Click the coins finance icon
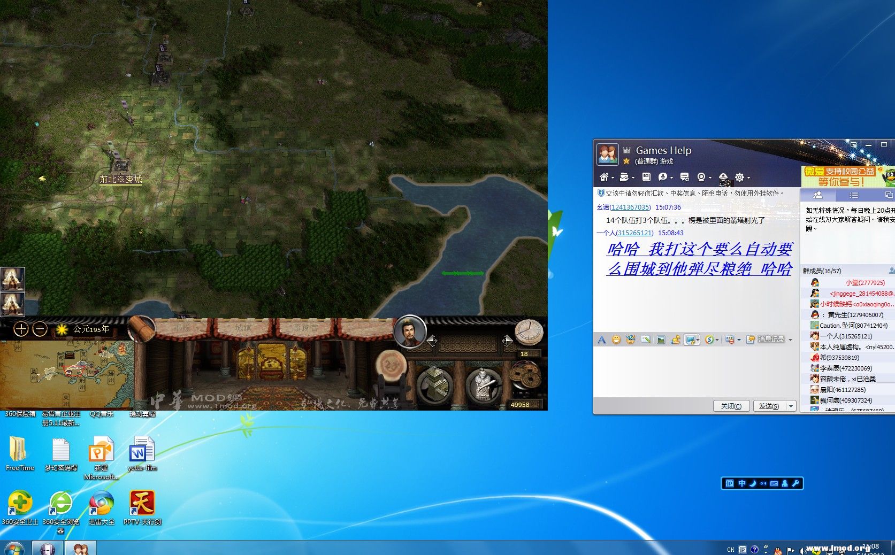This screenshot has height=555, width=895. click(526, 377)
